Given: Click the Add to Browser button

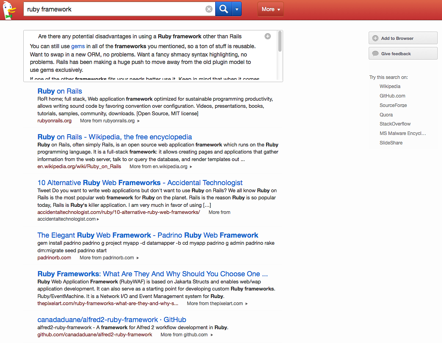Looking at the screenshot, I should point(403,38).
